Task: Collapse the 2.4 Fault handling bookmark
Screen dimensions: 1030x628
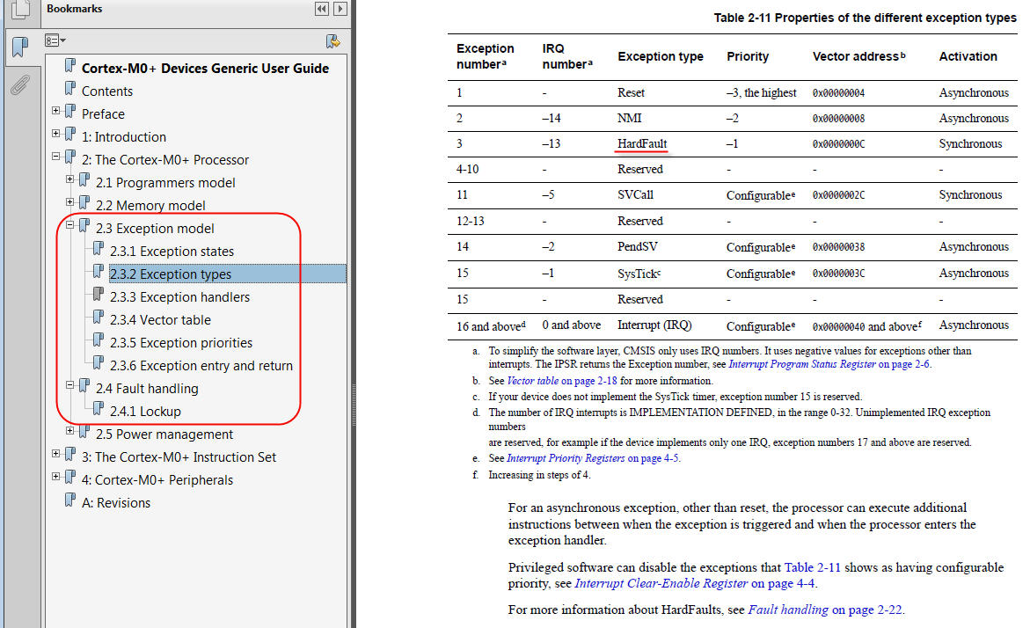Action: click(69, 385)
